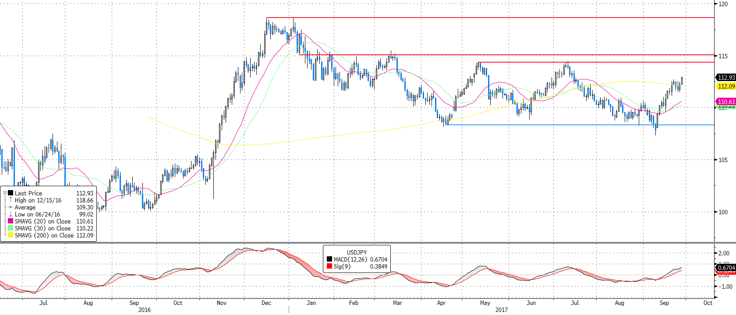Click the magenta 110.61 axis price tag
Image resolution: width=736 pixels, height=315 pixels.
click(726, 102)
